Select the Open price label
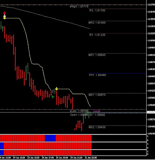155x160 pixels. pyautogui.click(x=79, y=115)
